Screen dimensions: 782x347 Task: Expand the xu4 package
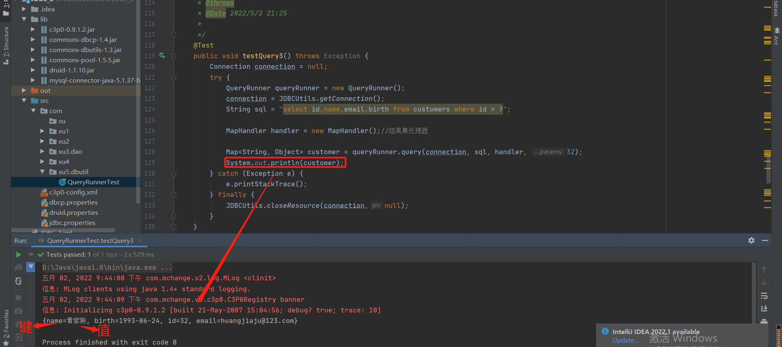tap(42, 161)
